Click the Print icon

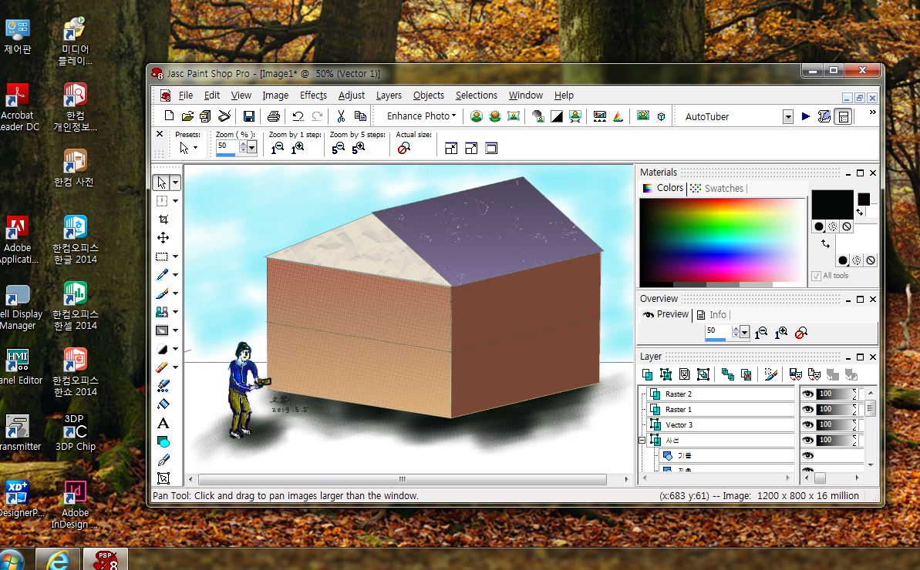[x=273, y=116]
